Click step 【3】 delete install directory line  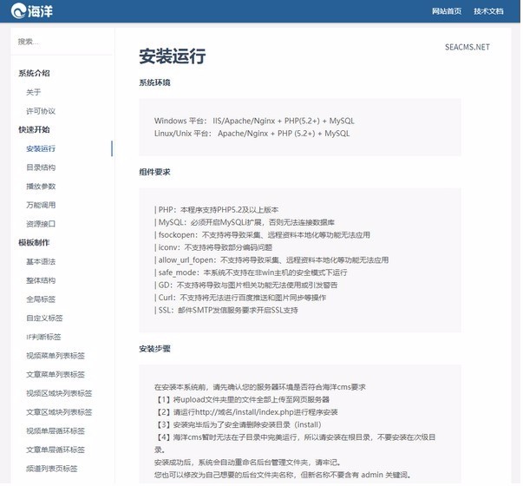[x=239, y=425]
